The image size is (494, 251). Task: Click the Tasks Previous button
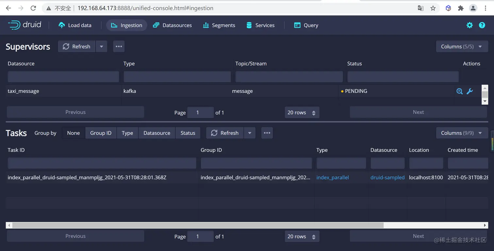coord(75,236)
